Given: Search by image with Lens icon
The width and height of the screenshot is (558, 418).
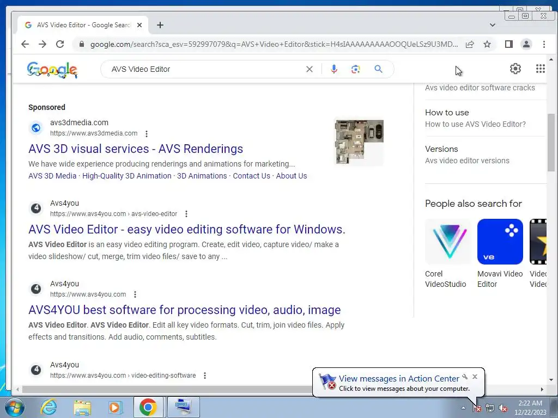Looking at the screenshot, I should tap(355, 69).
